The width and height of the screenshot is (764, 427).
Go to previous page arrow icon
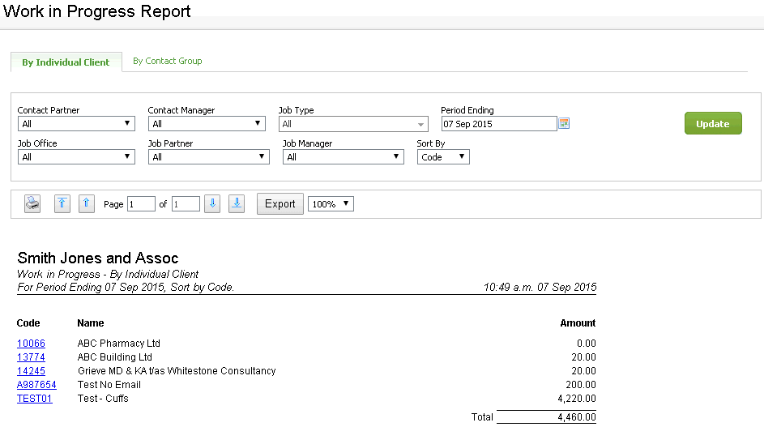coord(87,203)
